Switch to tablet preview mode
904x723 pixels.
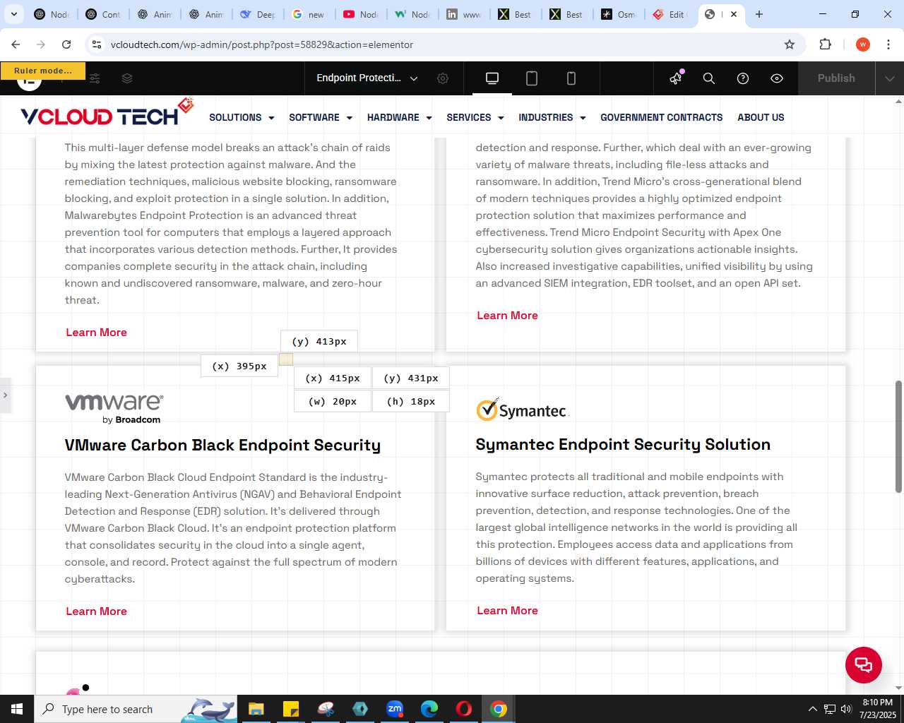tap(532, 78)
